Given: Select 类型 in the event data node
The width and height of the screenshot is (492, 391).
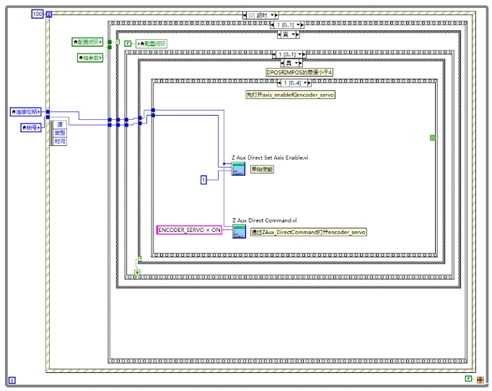Looking at the screenshot, I should coord(60,133).
